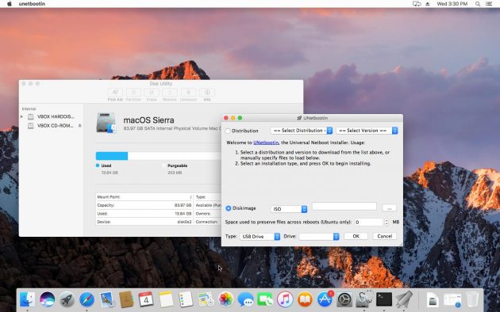This screenshot has height=312, width=500.
Task: Select the Distribution radio button
Action: [228, 131]
